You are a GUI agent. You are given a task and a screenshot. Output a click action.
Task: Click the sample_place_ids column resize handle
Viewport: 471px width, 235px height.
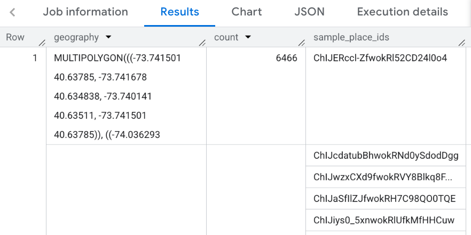(x=461, y=42)
